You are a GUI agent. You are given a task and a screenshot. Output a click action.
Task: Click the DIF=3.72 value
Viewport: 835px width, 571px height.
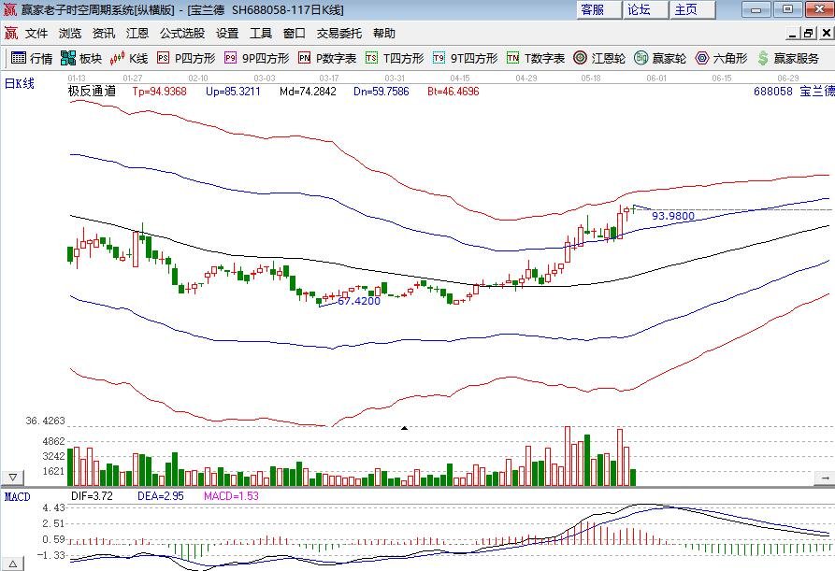coord(93,496)
